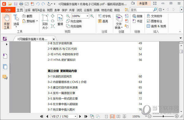Set view to 实际大小 actual size
Screen dimensions: 184x120
[x=45, y=22]
